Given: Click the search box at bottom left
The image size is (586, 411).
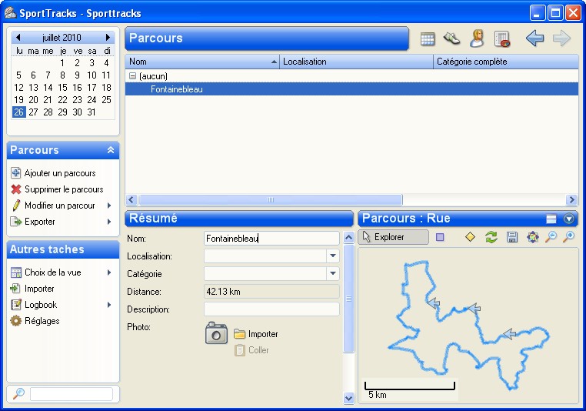Looking at the screenshot, I should pos(72,394).
